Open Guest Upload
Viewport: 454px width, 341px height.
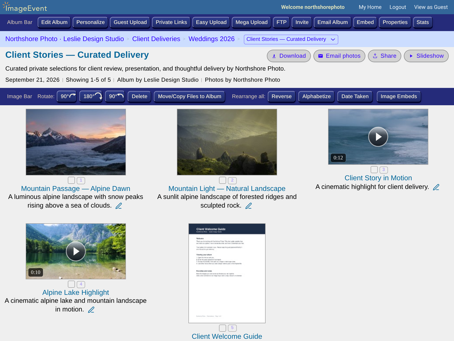point(130,22)
